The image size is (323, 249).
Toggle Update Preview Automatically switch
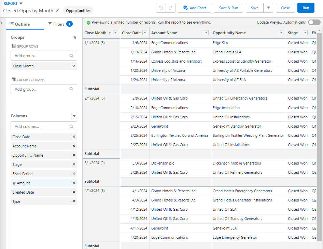[x=314, y=22]
